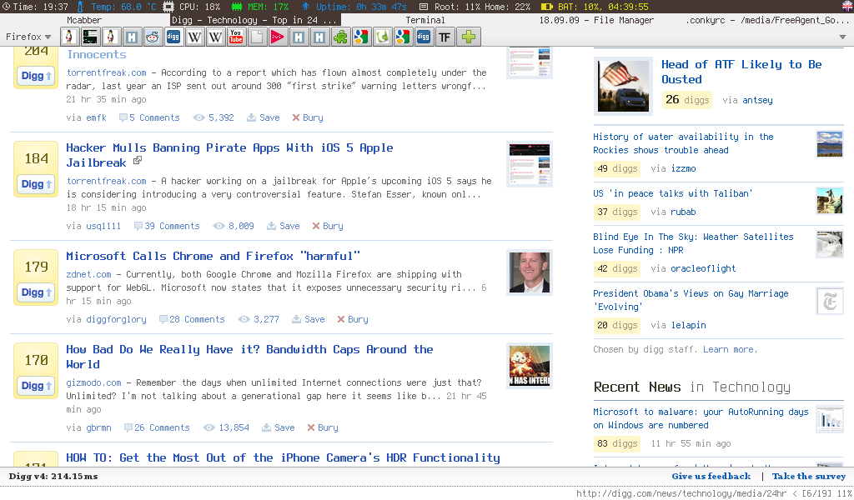Open the blank page browser tab
Image resolution: width=854 pixels, height=500 pixels.
(257, 37)
